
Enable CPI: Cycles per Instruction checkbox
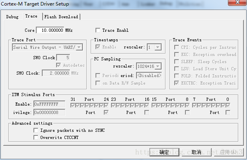pos(177,47)
